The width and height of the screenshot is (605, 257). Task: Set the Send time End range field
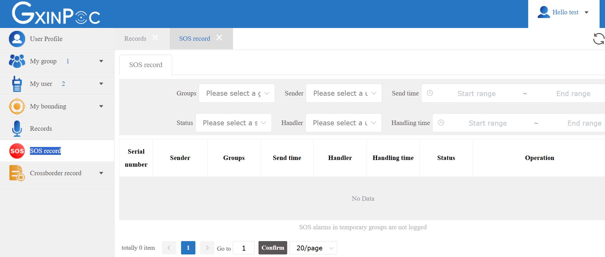pos(573,94)
